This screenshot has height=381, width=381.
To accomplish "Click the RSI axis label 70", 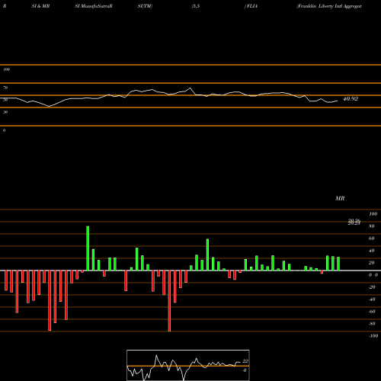I will coord(5,88).
